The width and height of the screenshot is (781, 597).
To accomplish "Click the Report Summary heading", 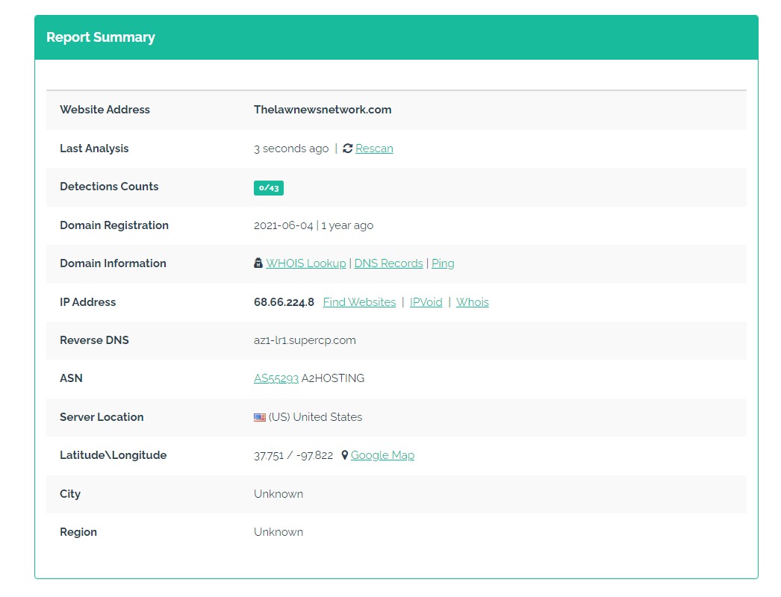I will pyautogui.click(x=101, y=37).
